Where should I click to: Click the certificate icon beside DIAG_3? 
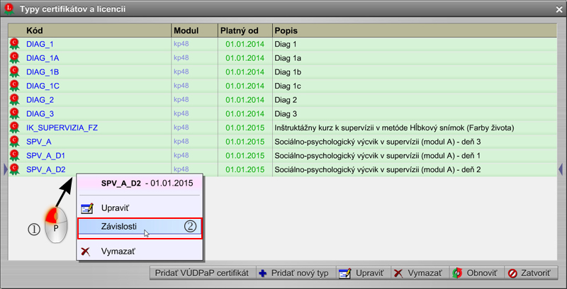pyautogui.click(x=14, y=113)
